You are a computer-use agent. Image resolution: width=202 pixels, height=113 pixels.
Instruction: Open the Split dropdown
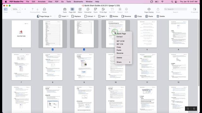[102, 16]
